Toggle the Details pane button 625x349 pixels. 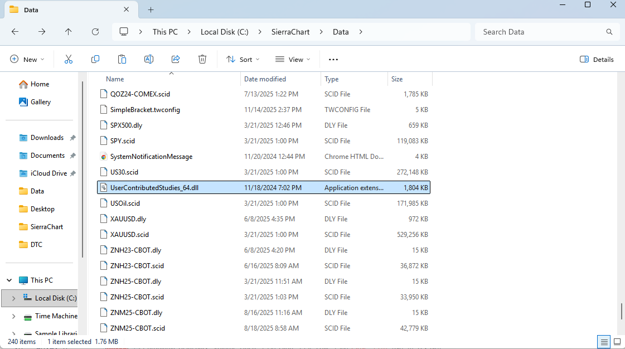click(597, 59)
